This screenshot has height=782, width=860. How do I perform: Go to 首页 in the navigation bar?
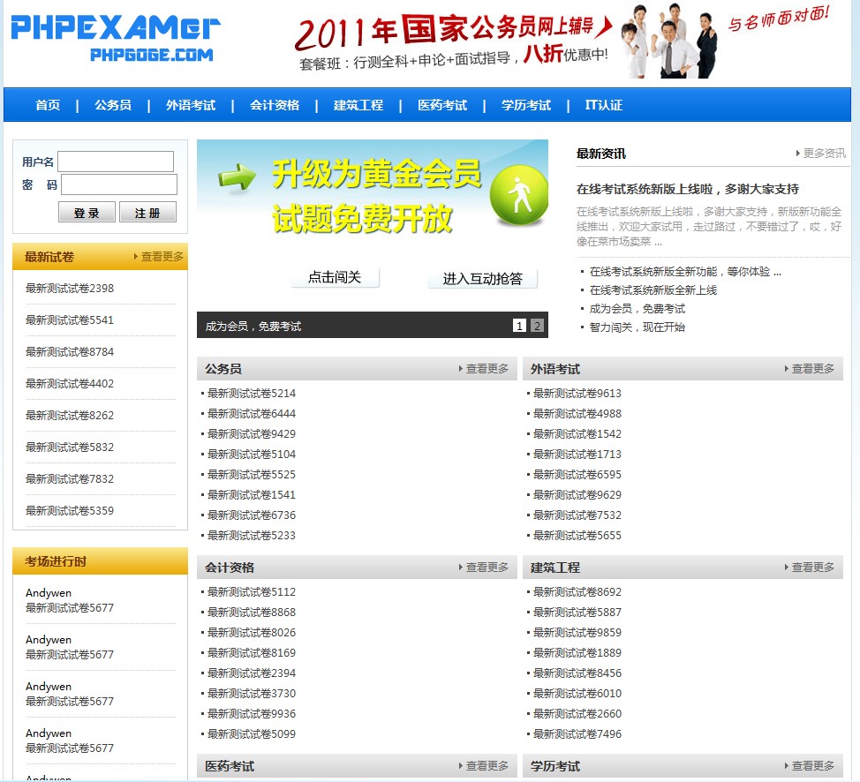pos(48,105)
